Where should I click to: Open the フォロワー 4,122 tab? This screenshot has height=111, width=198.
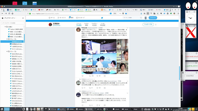pyautogui.click(x=94, y=24)
